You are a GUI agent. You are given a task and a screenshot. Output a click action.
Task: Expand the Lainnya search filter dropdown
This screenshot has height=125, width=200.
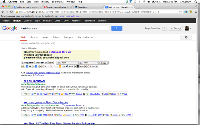coord(69,37)
